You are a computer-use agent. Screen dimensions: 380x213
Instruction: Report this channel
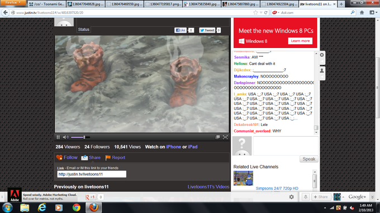pos(118,157)
